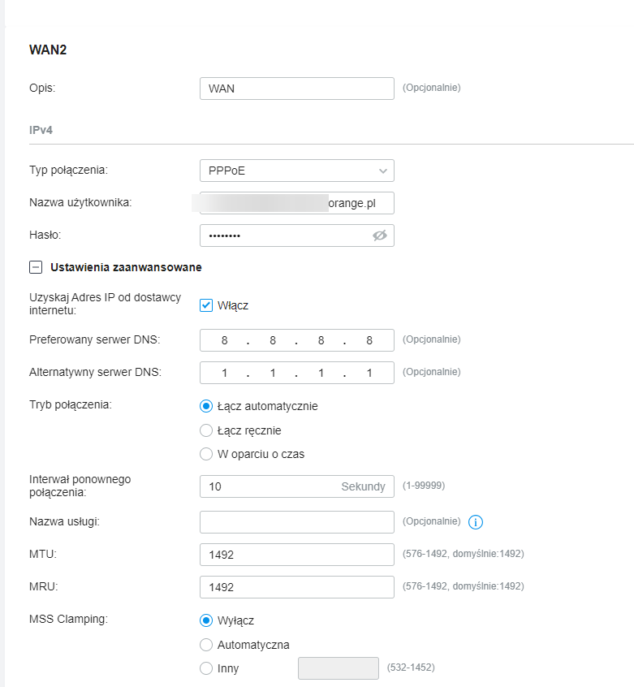This screenshot has height=687, width=634.
Task: Select Łącz ręcznie radio option
Action: [206, 430]
